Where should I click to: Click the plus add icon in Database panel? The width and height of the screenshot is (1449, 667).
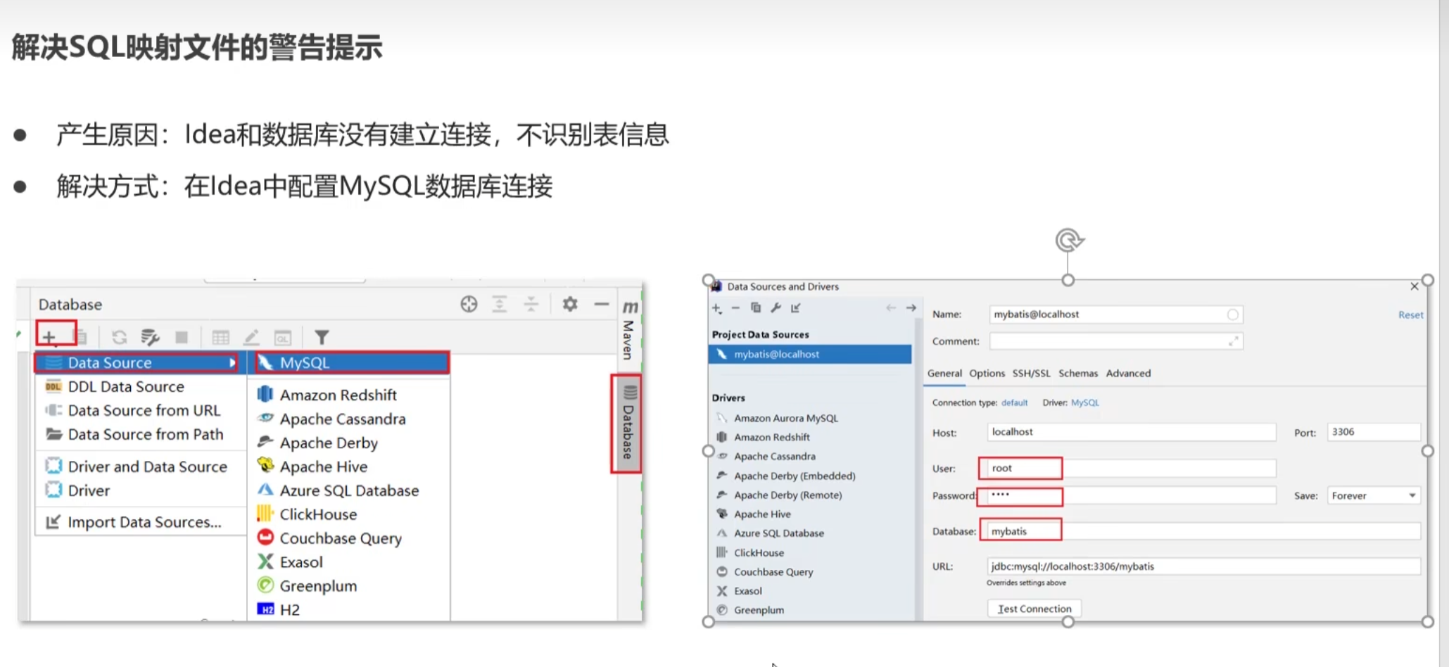pyautogui.click(x=49, y=337)
